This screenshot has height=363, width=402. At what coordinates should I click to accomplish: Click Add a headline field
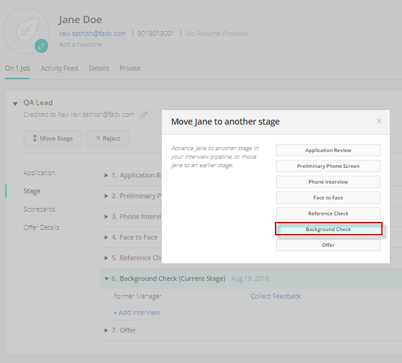pos(80,44)
